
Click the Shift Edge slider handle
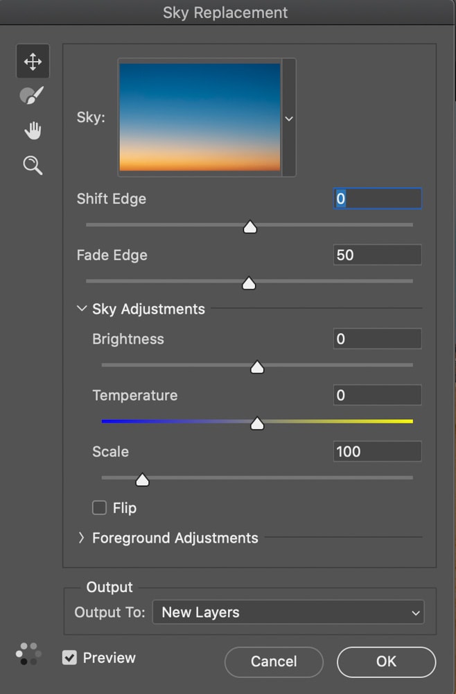click(x=250, y=227)
